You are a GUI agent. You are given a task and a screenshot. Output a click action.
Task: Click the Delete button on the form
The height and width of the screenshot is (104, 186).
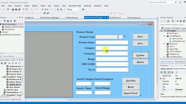point(140,62)
